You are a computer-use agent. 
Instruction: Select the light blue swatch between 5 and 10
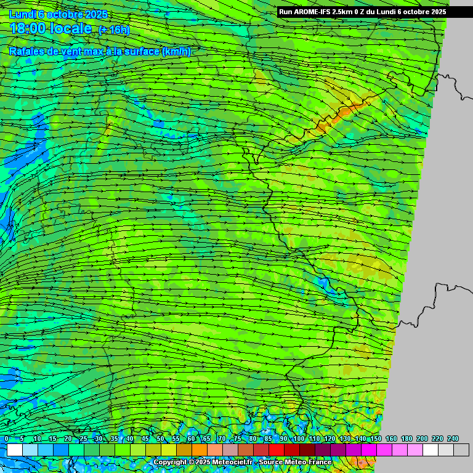(30, 450)
